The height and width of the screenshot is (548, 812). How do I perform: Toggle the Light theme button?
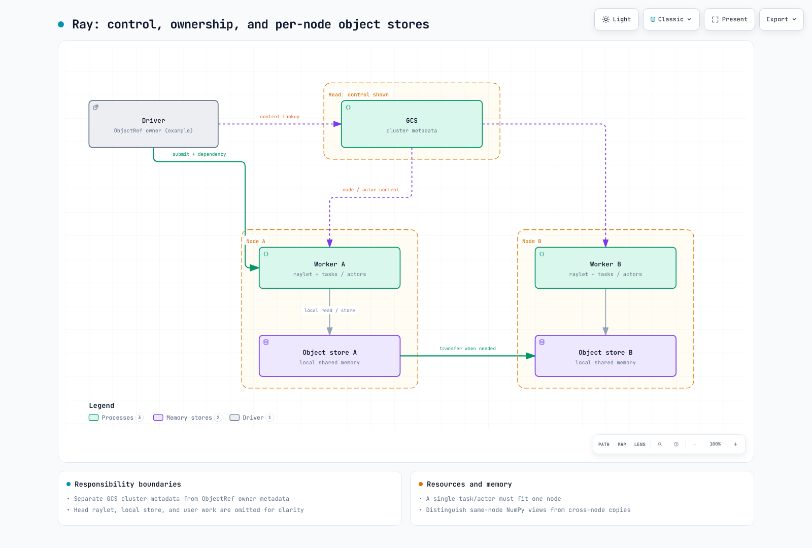[617, 19]
